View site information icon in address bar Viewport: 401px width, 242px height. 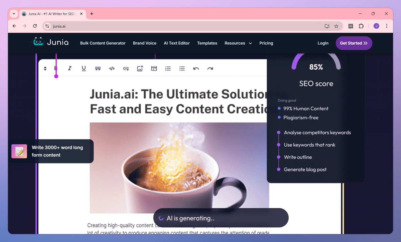click(47, 26)
